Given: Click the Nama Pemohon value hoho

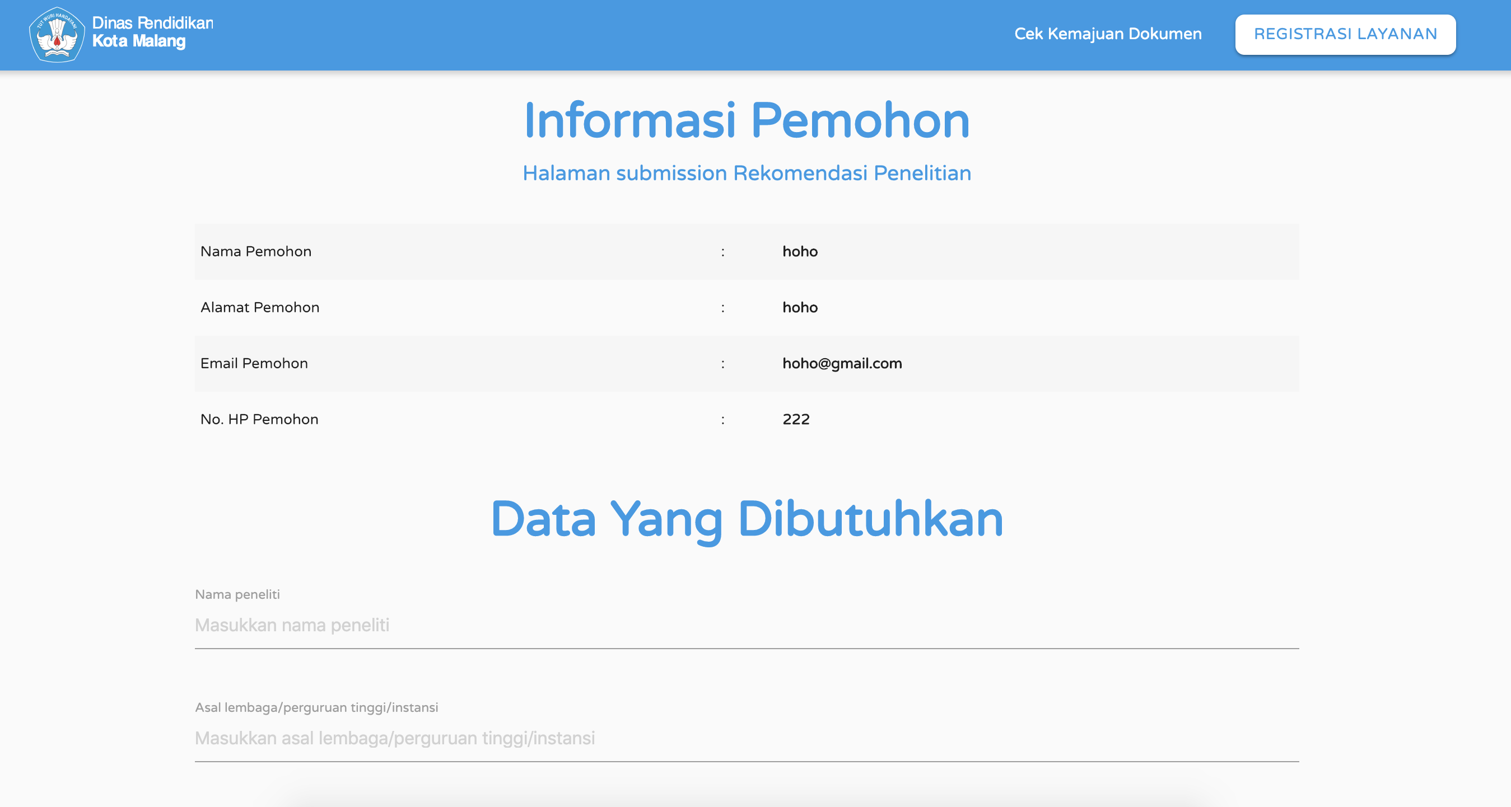Looking at the screenshot, I should coord(800,251).
